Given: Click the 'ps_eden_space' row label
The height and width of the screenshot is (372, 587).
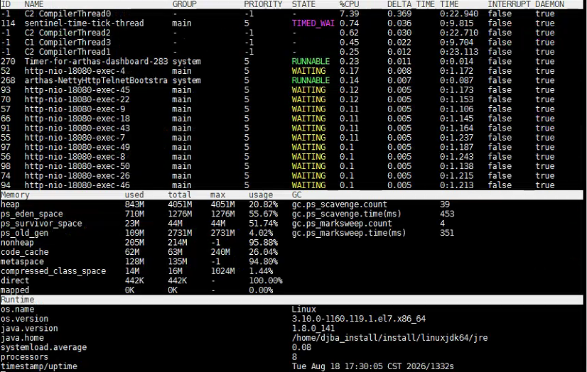Looking at the screenshot, I should point(32,214).
